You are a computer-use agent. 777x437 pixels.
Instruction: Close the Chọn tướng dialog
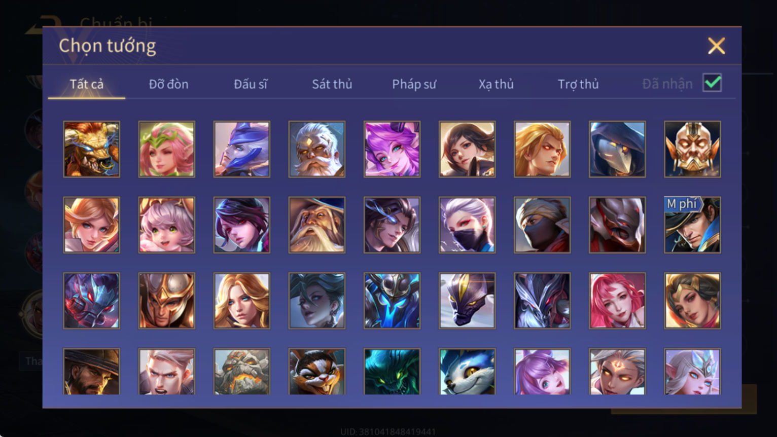[716, 46]
